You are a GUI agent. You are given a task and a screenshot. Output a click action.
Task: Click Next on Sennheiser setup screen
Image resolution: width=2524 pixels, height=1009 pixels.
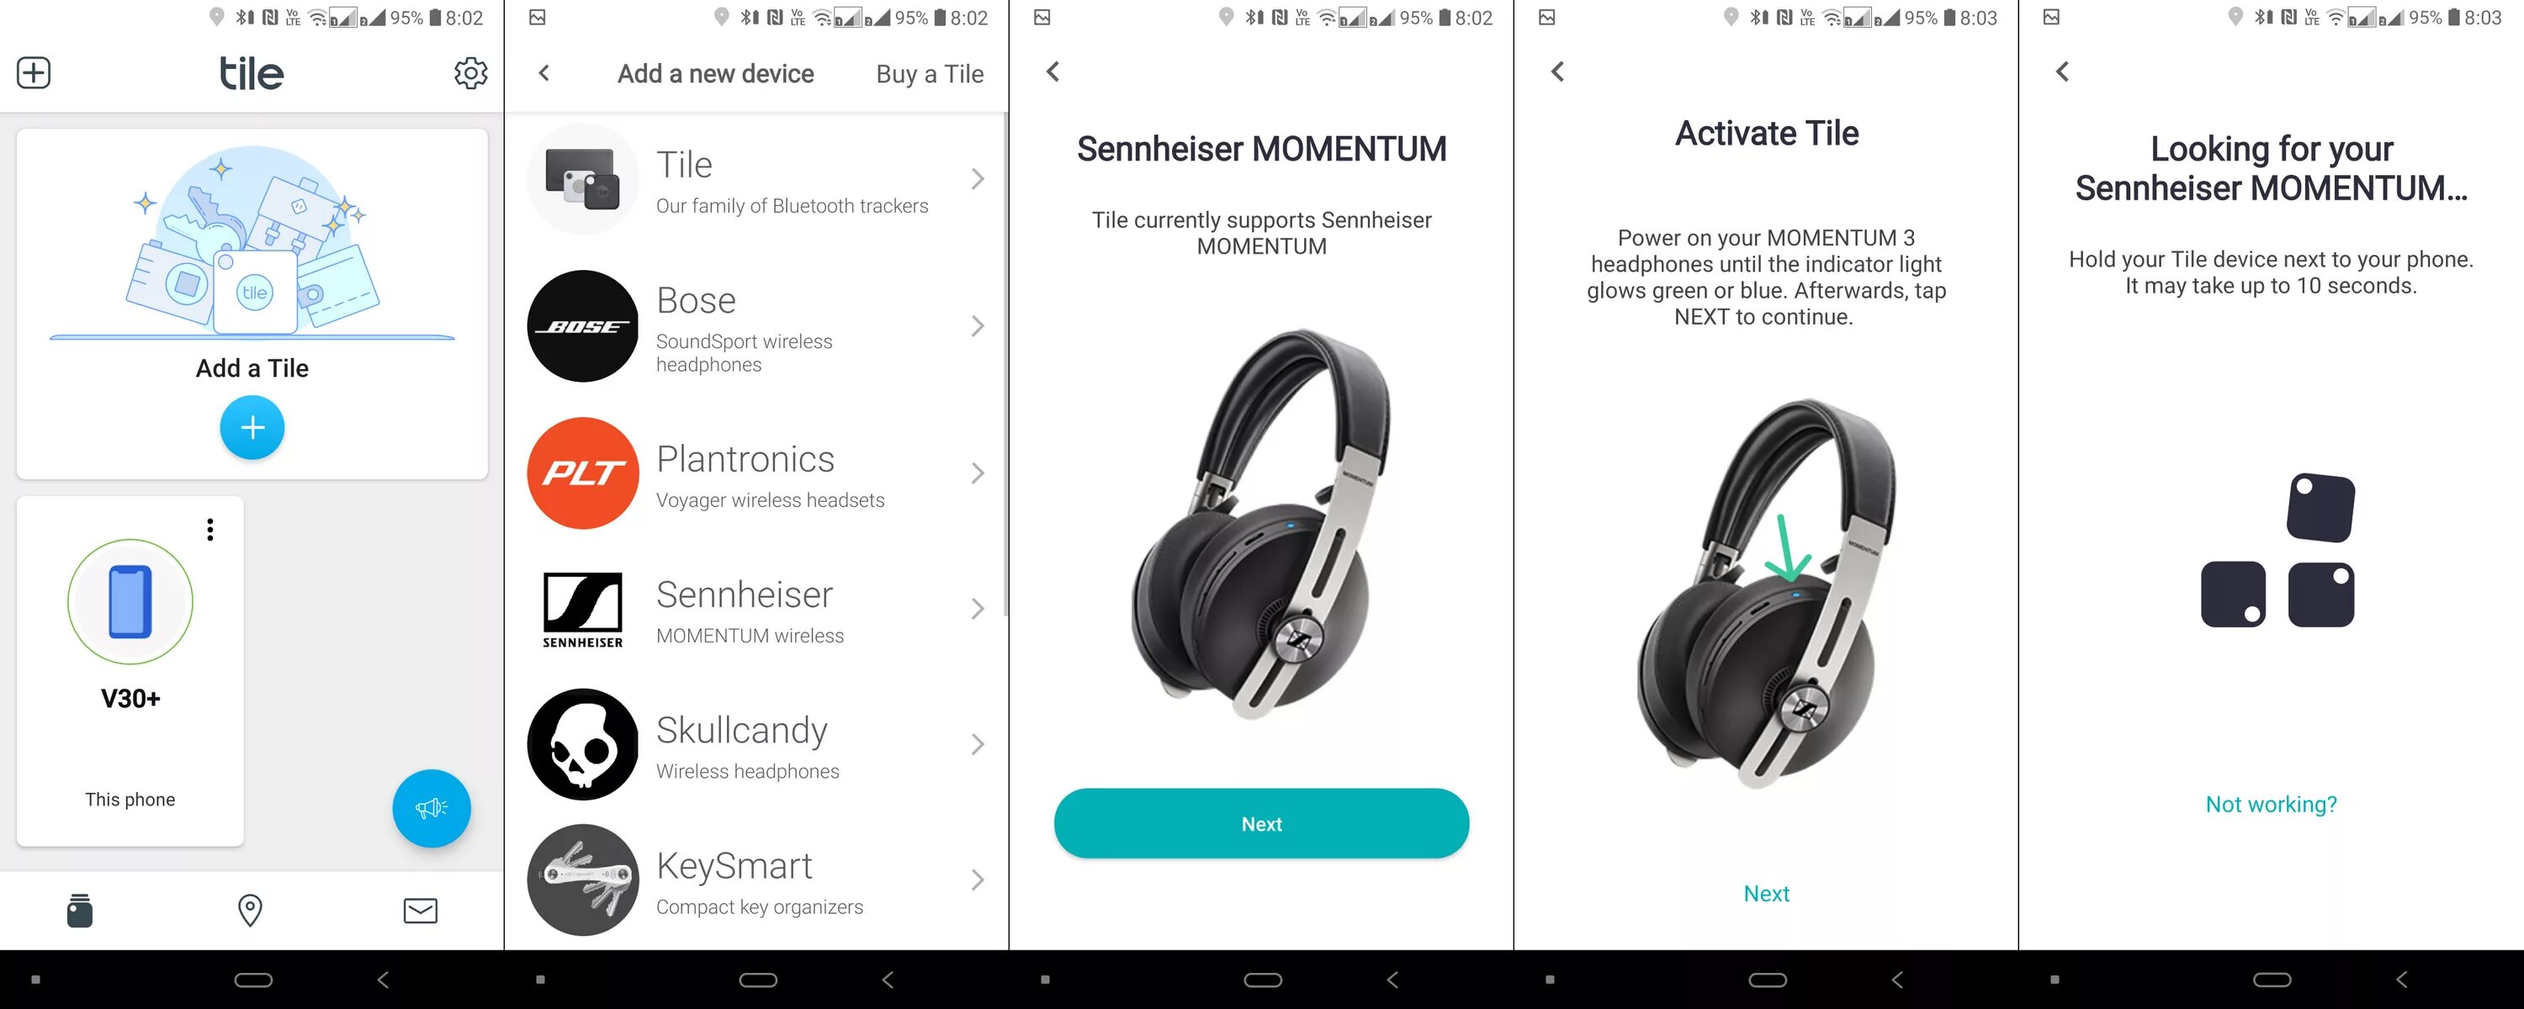pos(1260,822)
